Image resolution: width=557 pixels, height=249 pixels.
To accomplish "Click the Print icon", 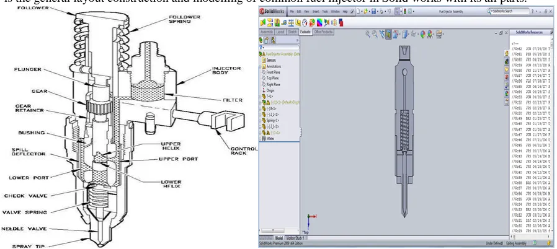I will (x=381, y=11).
